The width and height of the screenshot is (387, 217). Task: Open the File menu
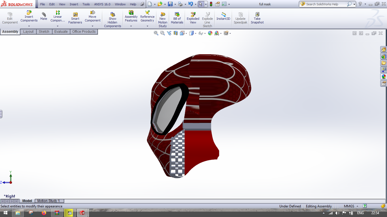click(x=42, y=4)
